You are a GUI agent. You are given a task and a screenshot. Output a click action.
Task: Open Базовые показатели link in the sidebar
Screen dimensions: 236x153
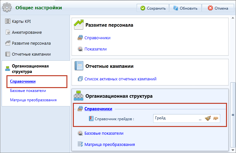coord(28,91)
